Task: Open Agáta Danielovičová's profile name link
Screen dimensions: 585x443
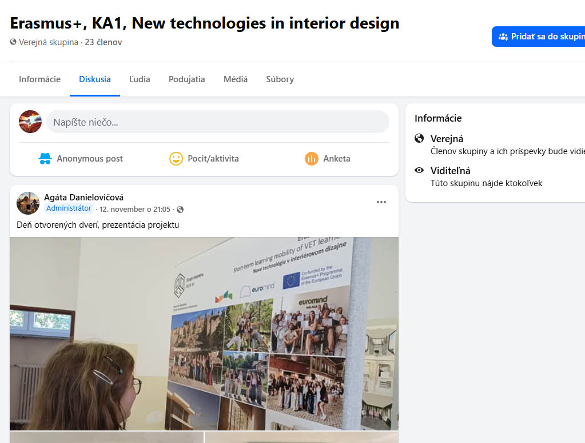Action: point(83,198)
